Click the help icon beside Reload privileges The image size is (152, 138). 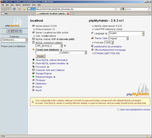pyautogui.click(x=54, y=77)
